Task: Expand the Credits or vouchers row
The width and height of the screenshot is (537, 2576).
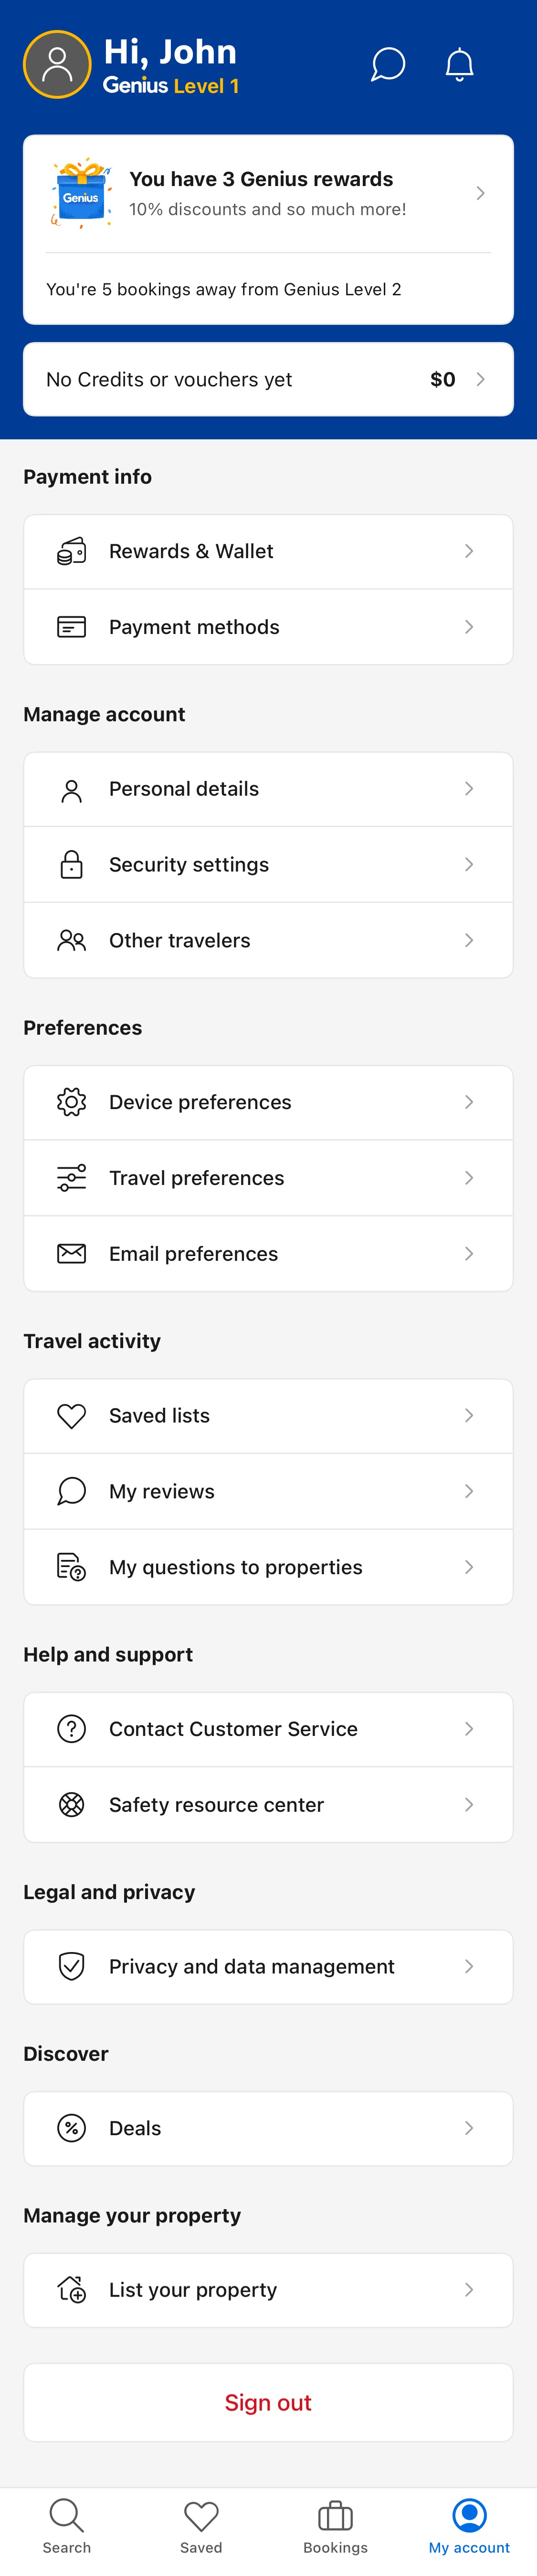Action: [267, 379]
